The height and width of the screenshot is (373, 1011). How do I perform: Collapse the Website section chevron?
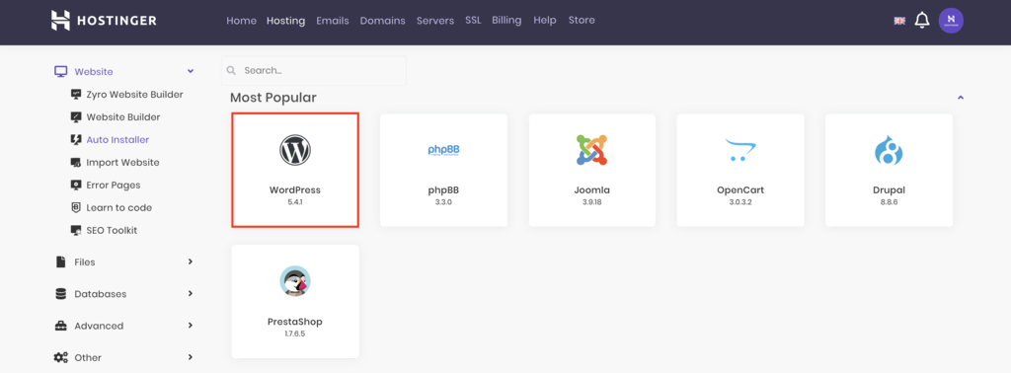[x=191, y=71]
